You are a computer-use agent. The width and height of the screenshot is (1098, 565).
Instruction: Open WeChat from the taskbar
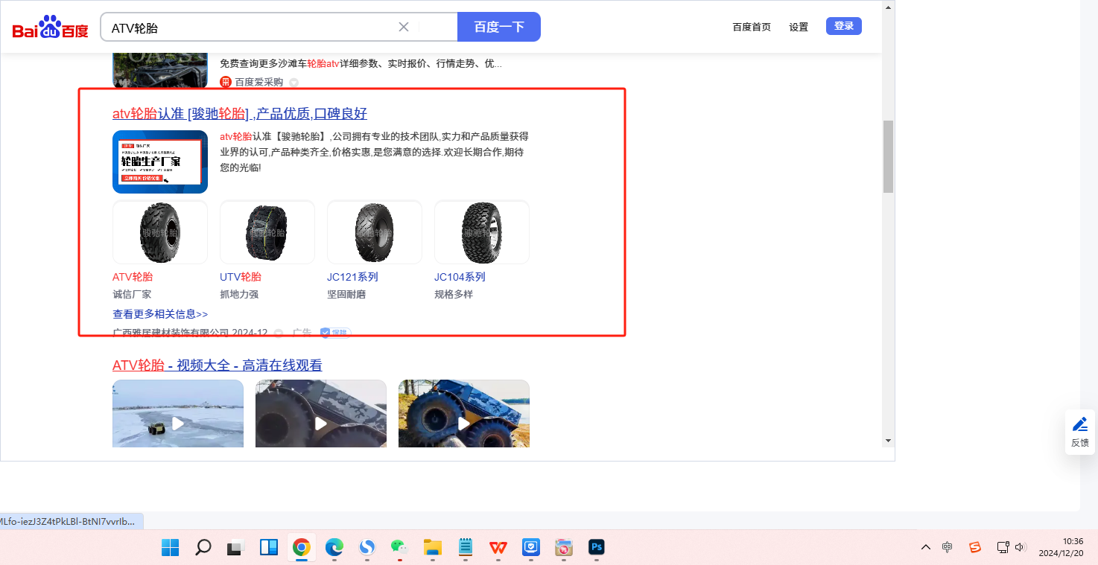(x=400, y=548)
